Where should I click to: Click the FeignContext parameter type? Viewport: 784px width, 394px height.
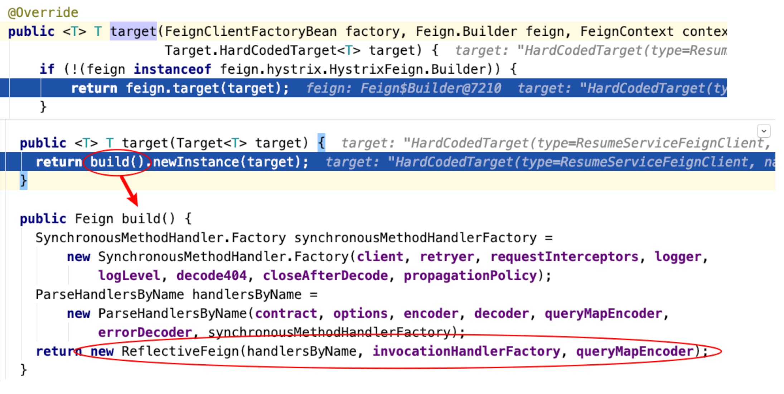pyautogui.click(x=627, y=31)
